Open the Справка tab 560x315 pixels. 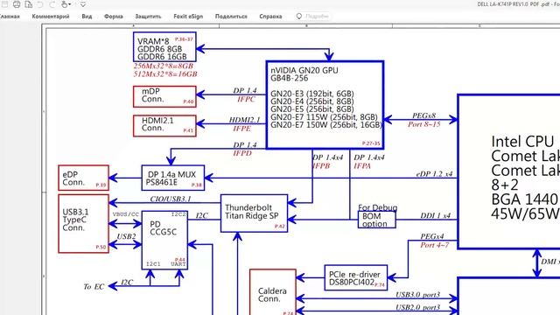270,16
